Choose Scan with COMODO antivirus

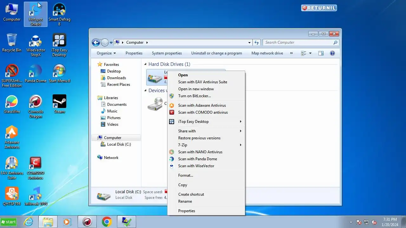click(x=206, y=112)
